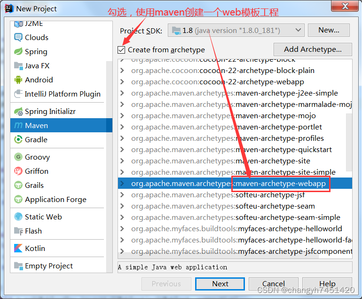Click the Add Archetype... button
362x299 pixels.
point(313,49)
